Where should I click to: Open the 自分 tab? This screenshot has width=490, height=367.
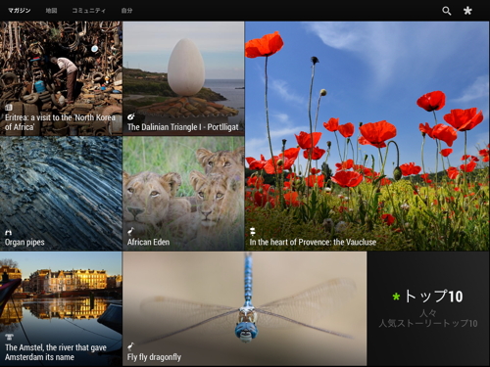(x=126, y=11)
